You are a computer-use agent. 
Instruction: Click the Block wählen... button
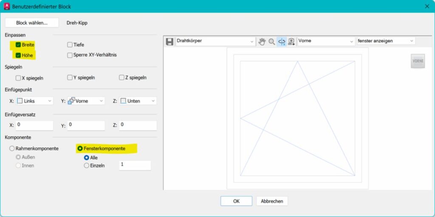[32, 23]
